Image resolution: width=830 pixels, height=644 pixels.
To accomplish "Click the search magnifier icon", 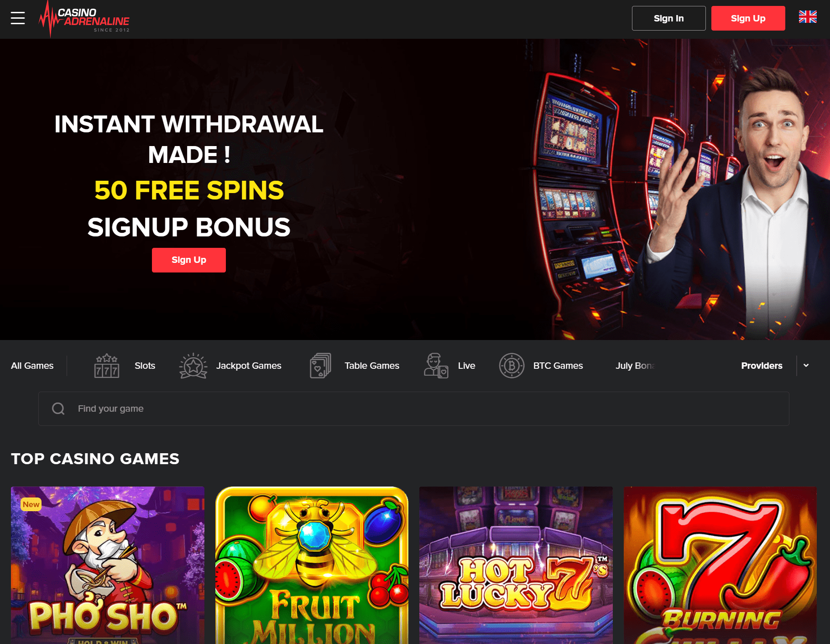I will (58, 408).
